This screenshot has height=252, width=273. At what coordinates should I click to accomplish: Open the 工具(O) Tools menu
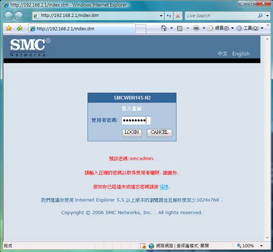pos(250,28)
